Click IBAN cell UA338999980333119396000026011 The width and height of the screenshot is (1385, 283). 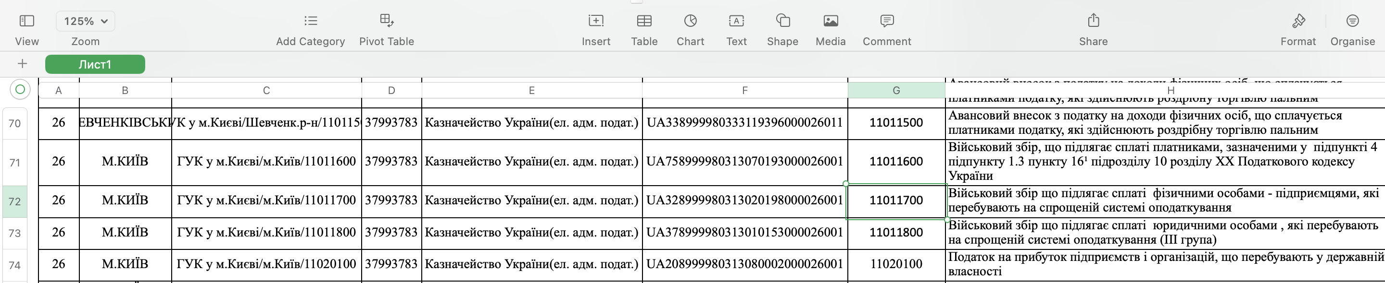744,123
